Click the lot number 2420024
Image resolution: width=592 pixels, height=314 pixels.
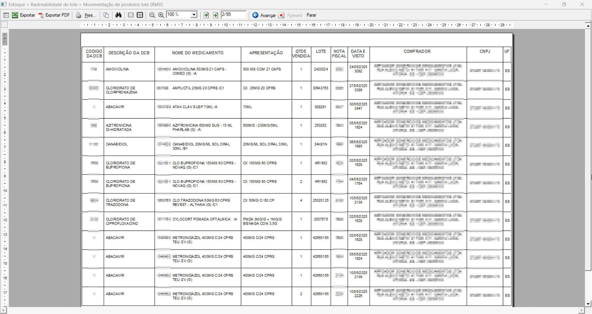coord(321,69)
